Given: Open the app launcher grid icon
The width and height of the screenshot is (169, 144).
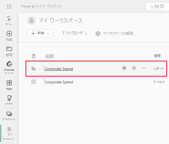Looking at the screenshot, I should click(x=9, y=6).
